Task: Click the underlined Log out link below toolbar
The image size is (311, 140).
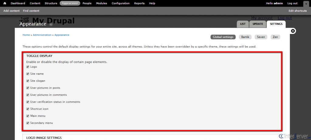Action: pyautogui.click(x=285, y=18)
